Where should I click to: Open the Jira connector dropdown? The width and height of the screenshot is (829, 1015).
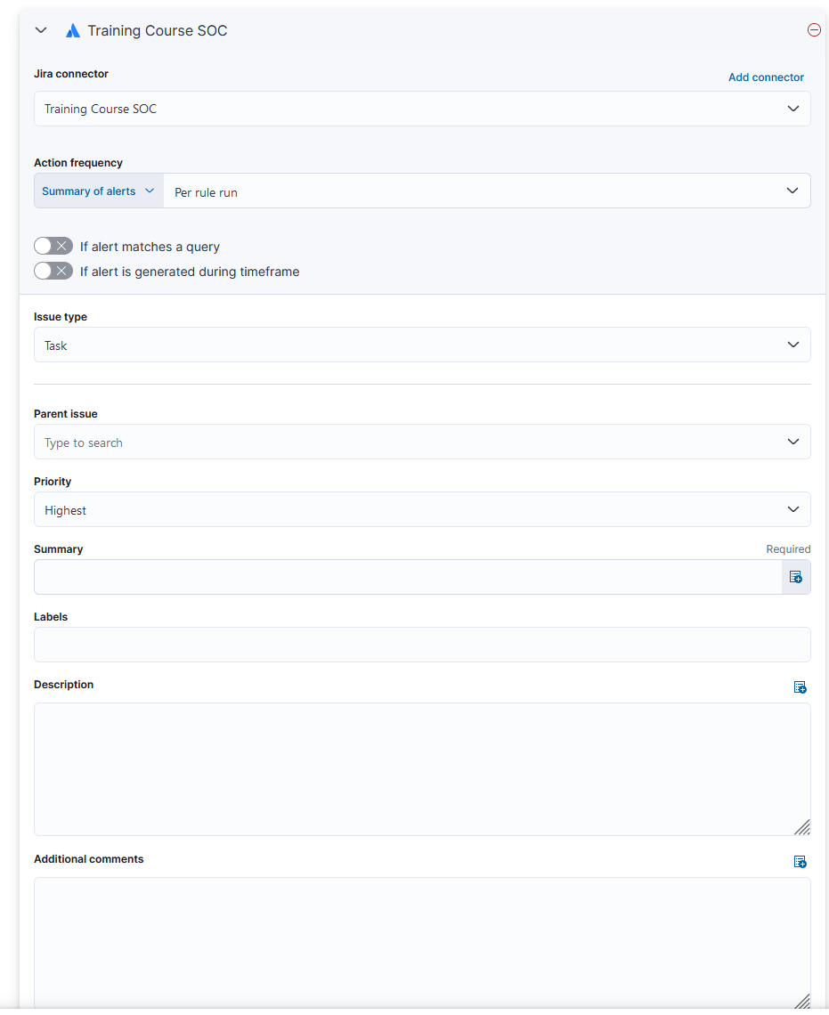(x=422, y=109)
